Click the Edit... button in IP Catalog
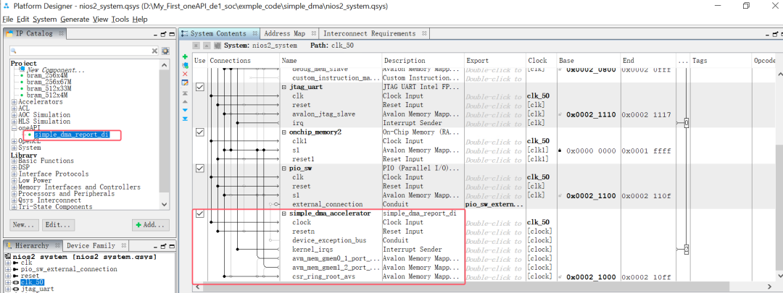 pos(59,225)
